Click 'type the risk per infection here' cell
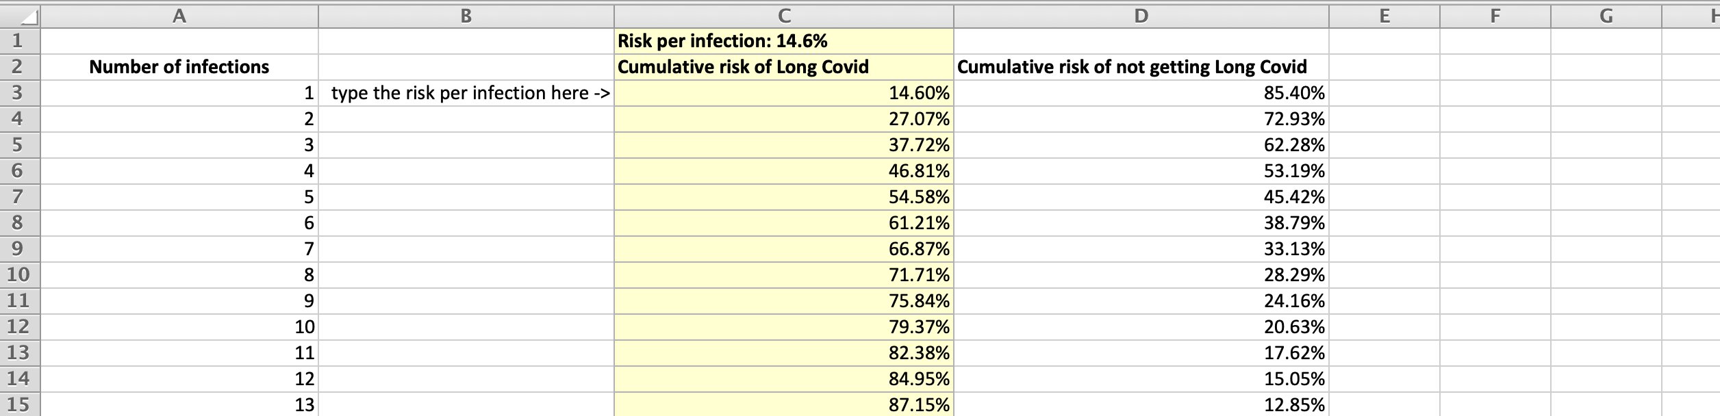The width and height of the screenshot is (1720, 416). pos(466,93)
